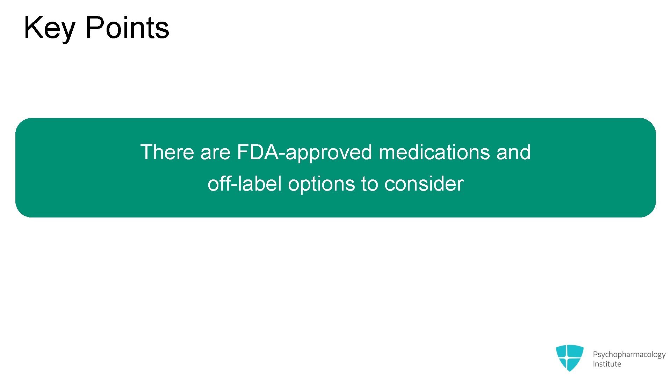671x377 pixels.
Task: Click the "Institute" logo text
Action: 607,364
